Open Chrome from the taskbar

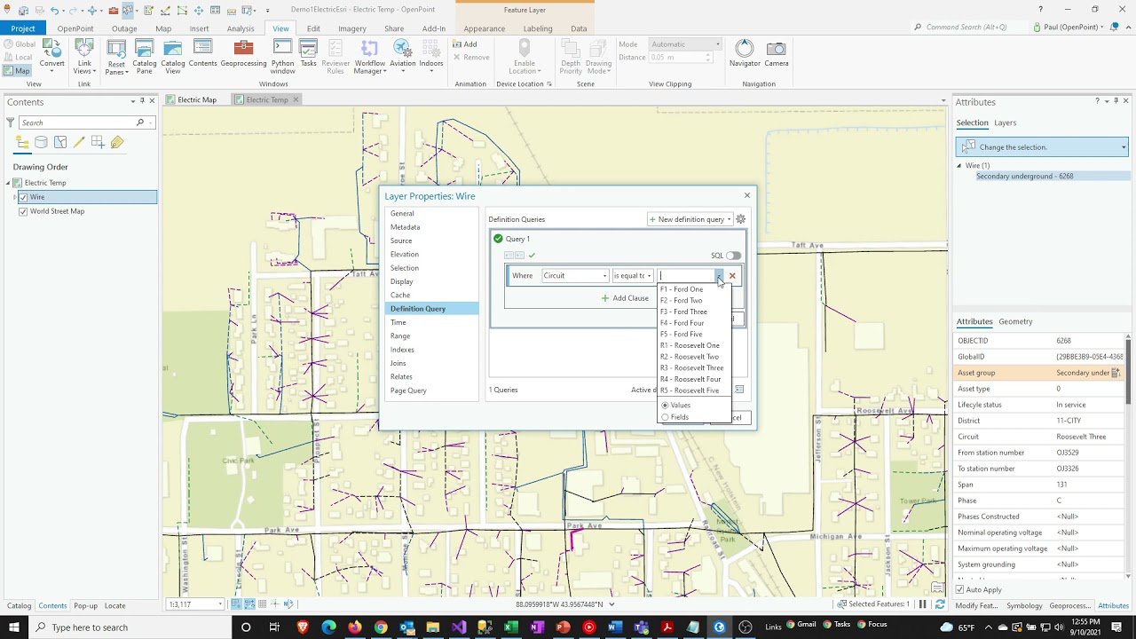pos(381,627)
